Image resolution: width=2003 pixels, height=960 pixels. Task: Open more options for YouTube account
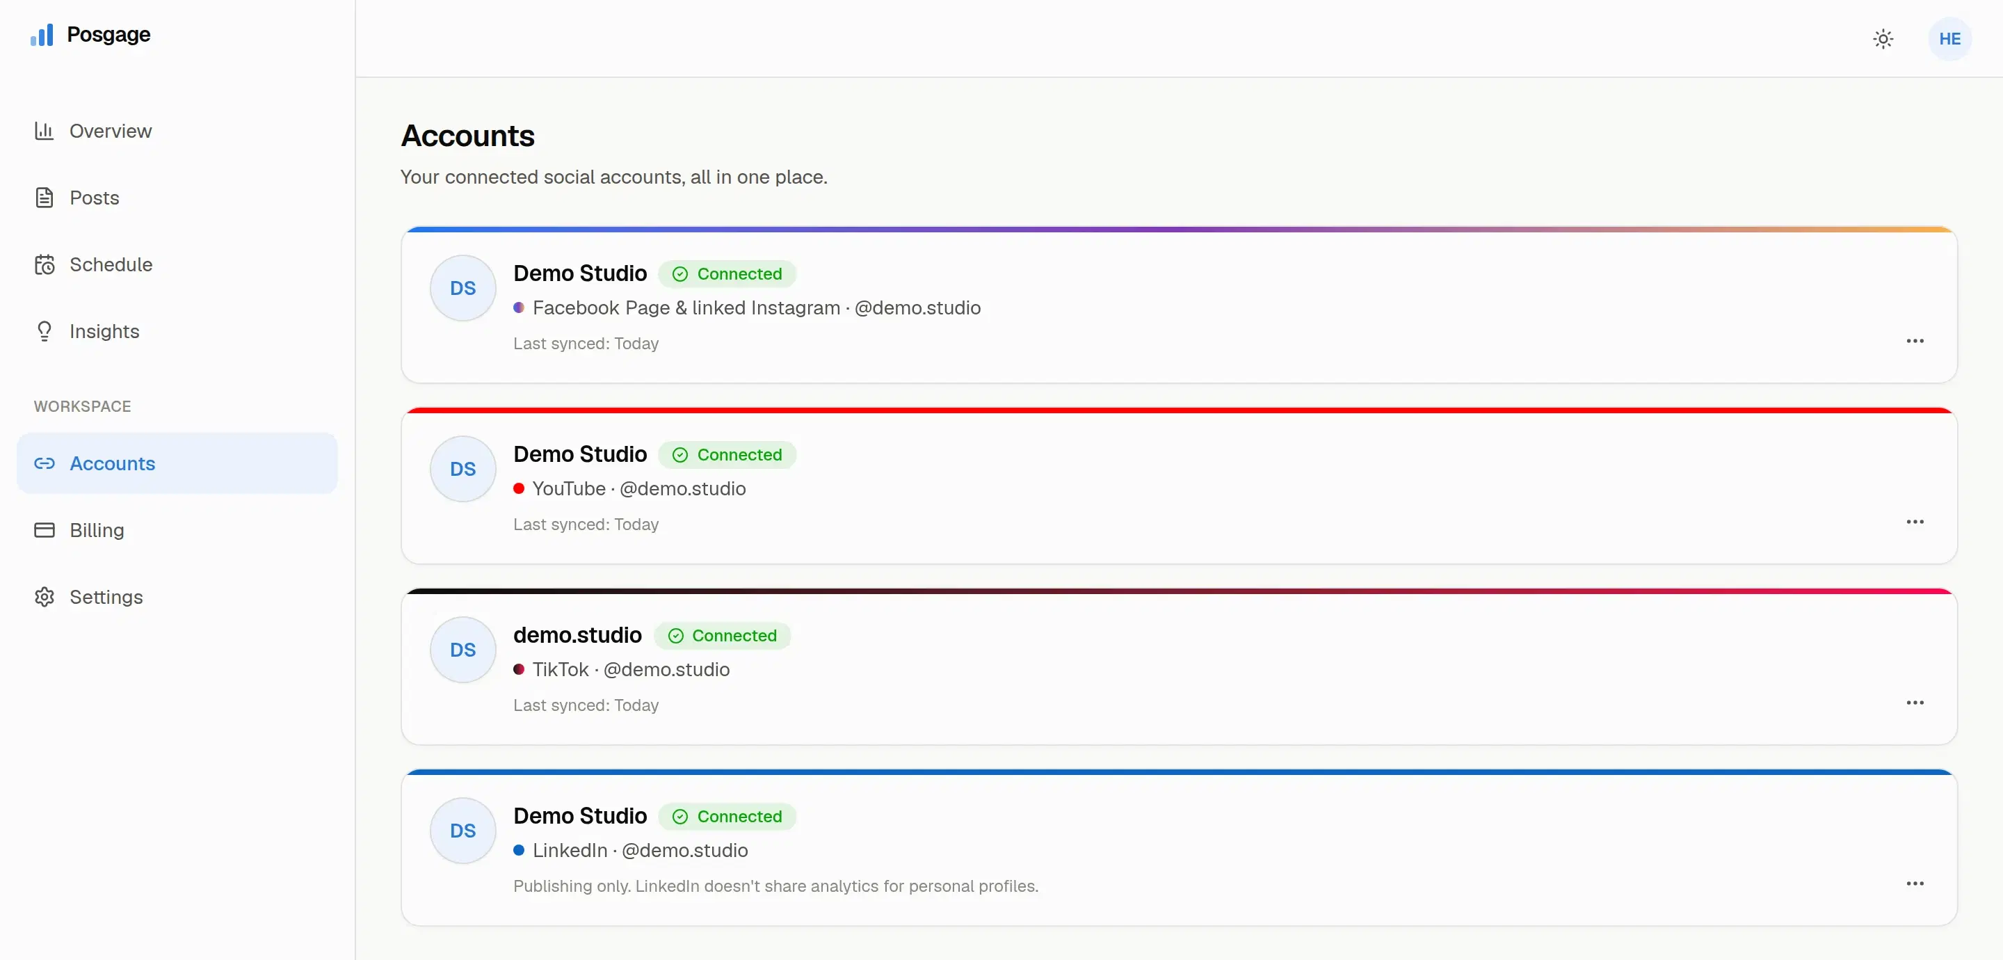click(1915, 521)
